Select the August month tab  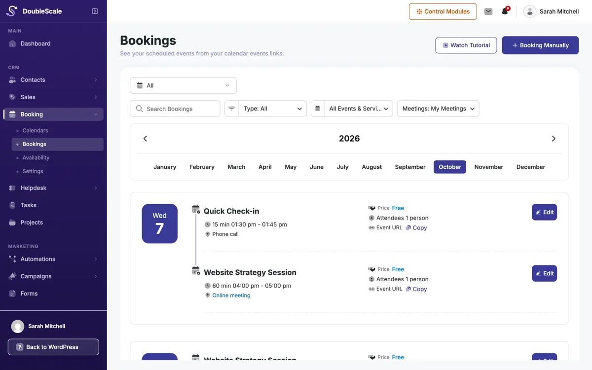click(x=371, y=167)
